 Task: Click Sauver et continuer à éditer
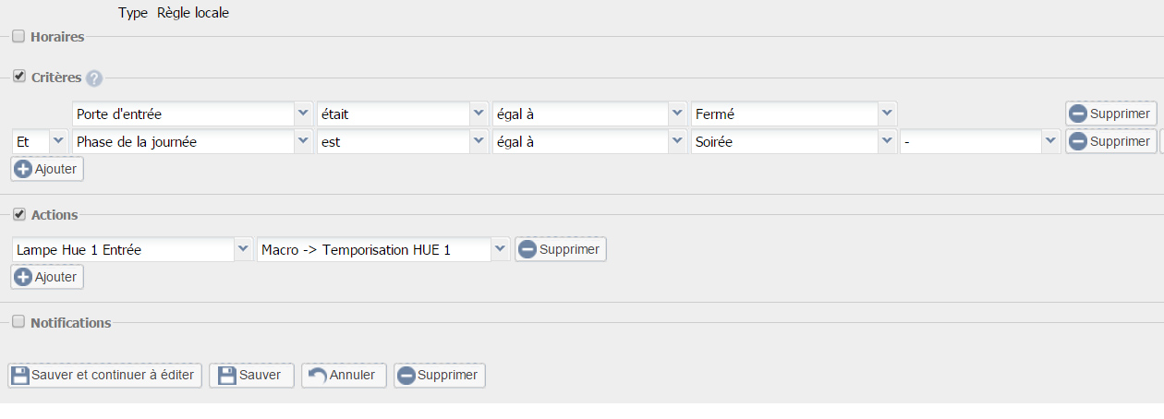pos(104,376)
